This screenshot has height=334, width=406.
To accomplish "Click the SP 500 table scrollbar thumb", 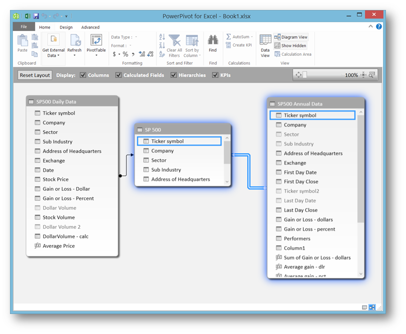I will click(227, 153).
